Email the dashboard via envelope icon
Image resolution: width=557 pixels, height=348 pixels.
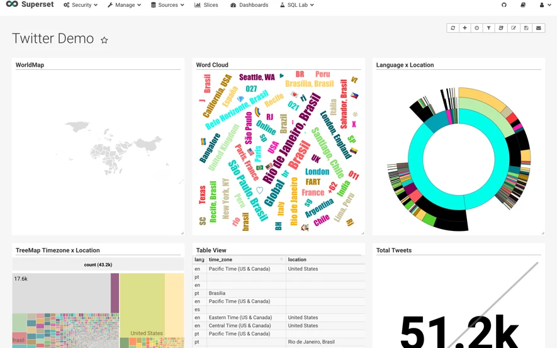(539, 28)
